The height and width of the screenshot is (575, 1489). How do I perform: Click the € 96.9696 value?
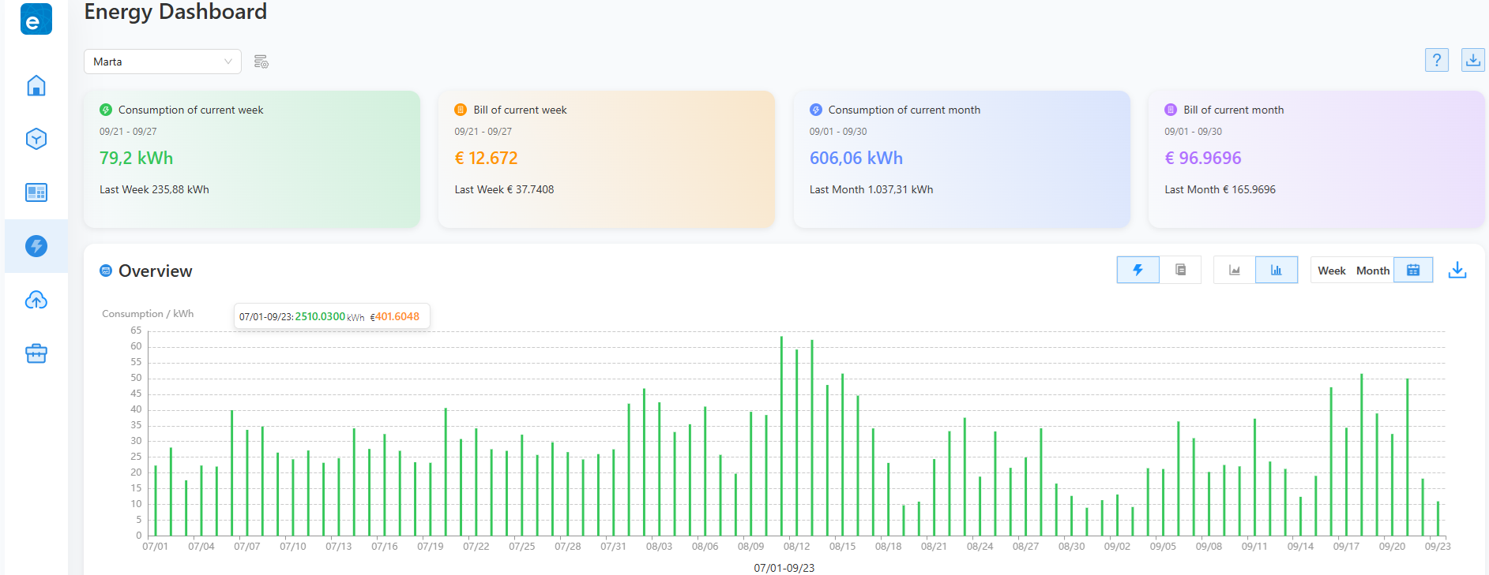(x=1203, y=158)
